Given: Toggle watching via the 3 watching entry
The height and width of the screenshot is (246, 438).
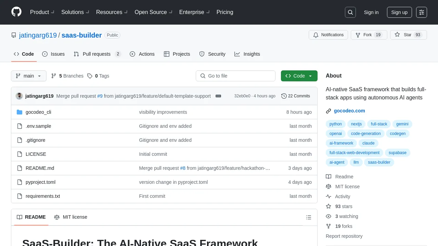Looking at the screenshot, I should point(347,216).
